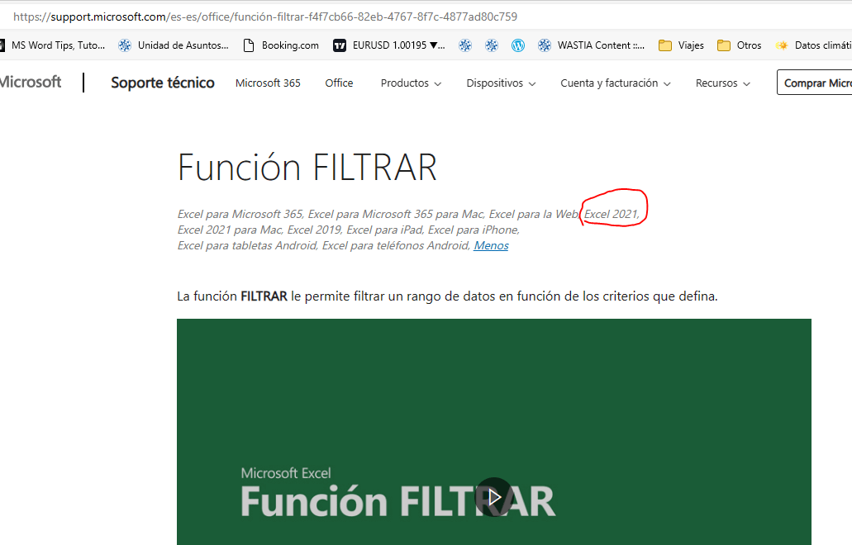
Task: Click the 'Microsoft Excel' video caption text
Action: (286, 473)
